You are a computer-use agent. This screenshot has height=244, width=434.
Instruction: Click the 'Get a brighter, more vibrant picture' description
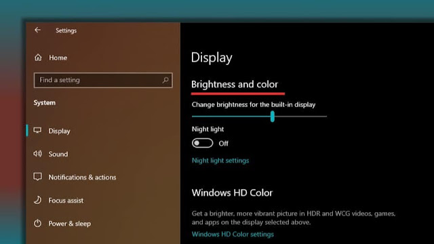pos(294,218)
